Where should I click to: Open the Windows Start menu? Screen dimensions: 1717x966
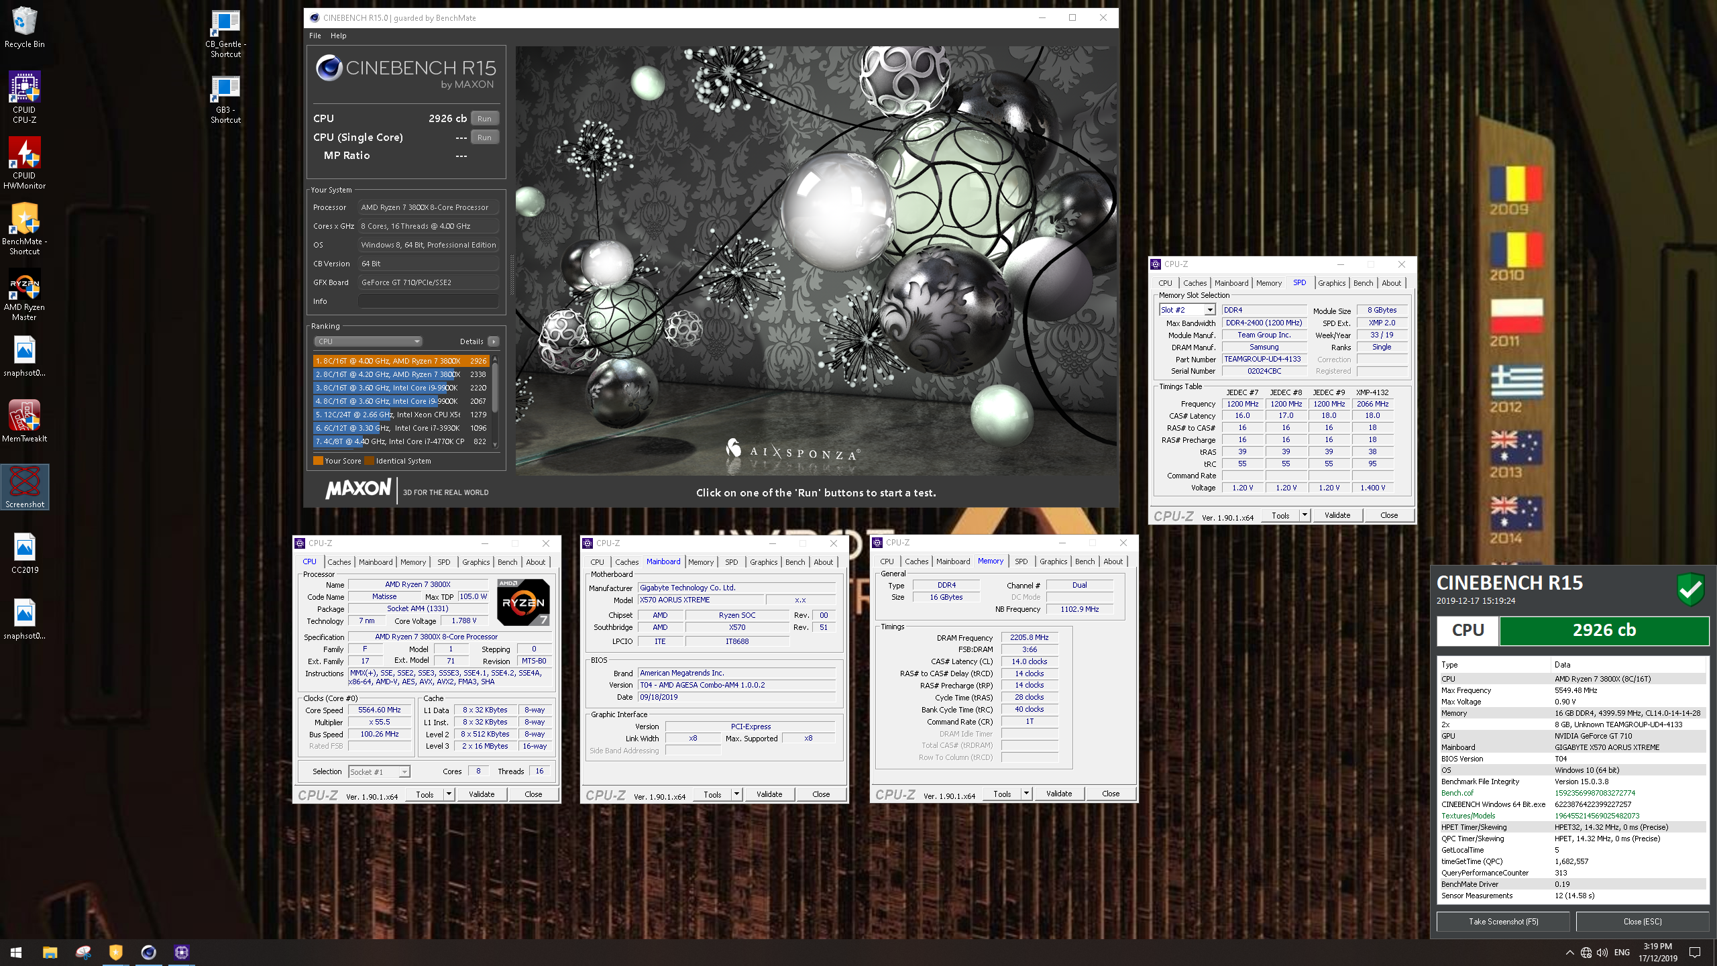(x=16, y=952)
